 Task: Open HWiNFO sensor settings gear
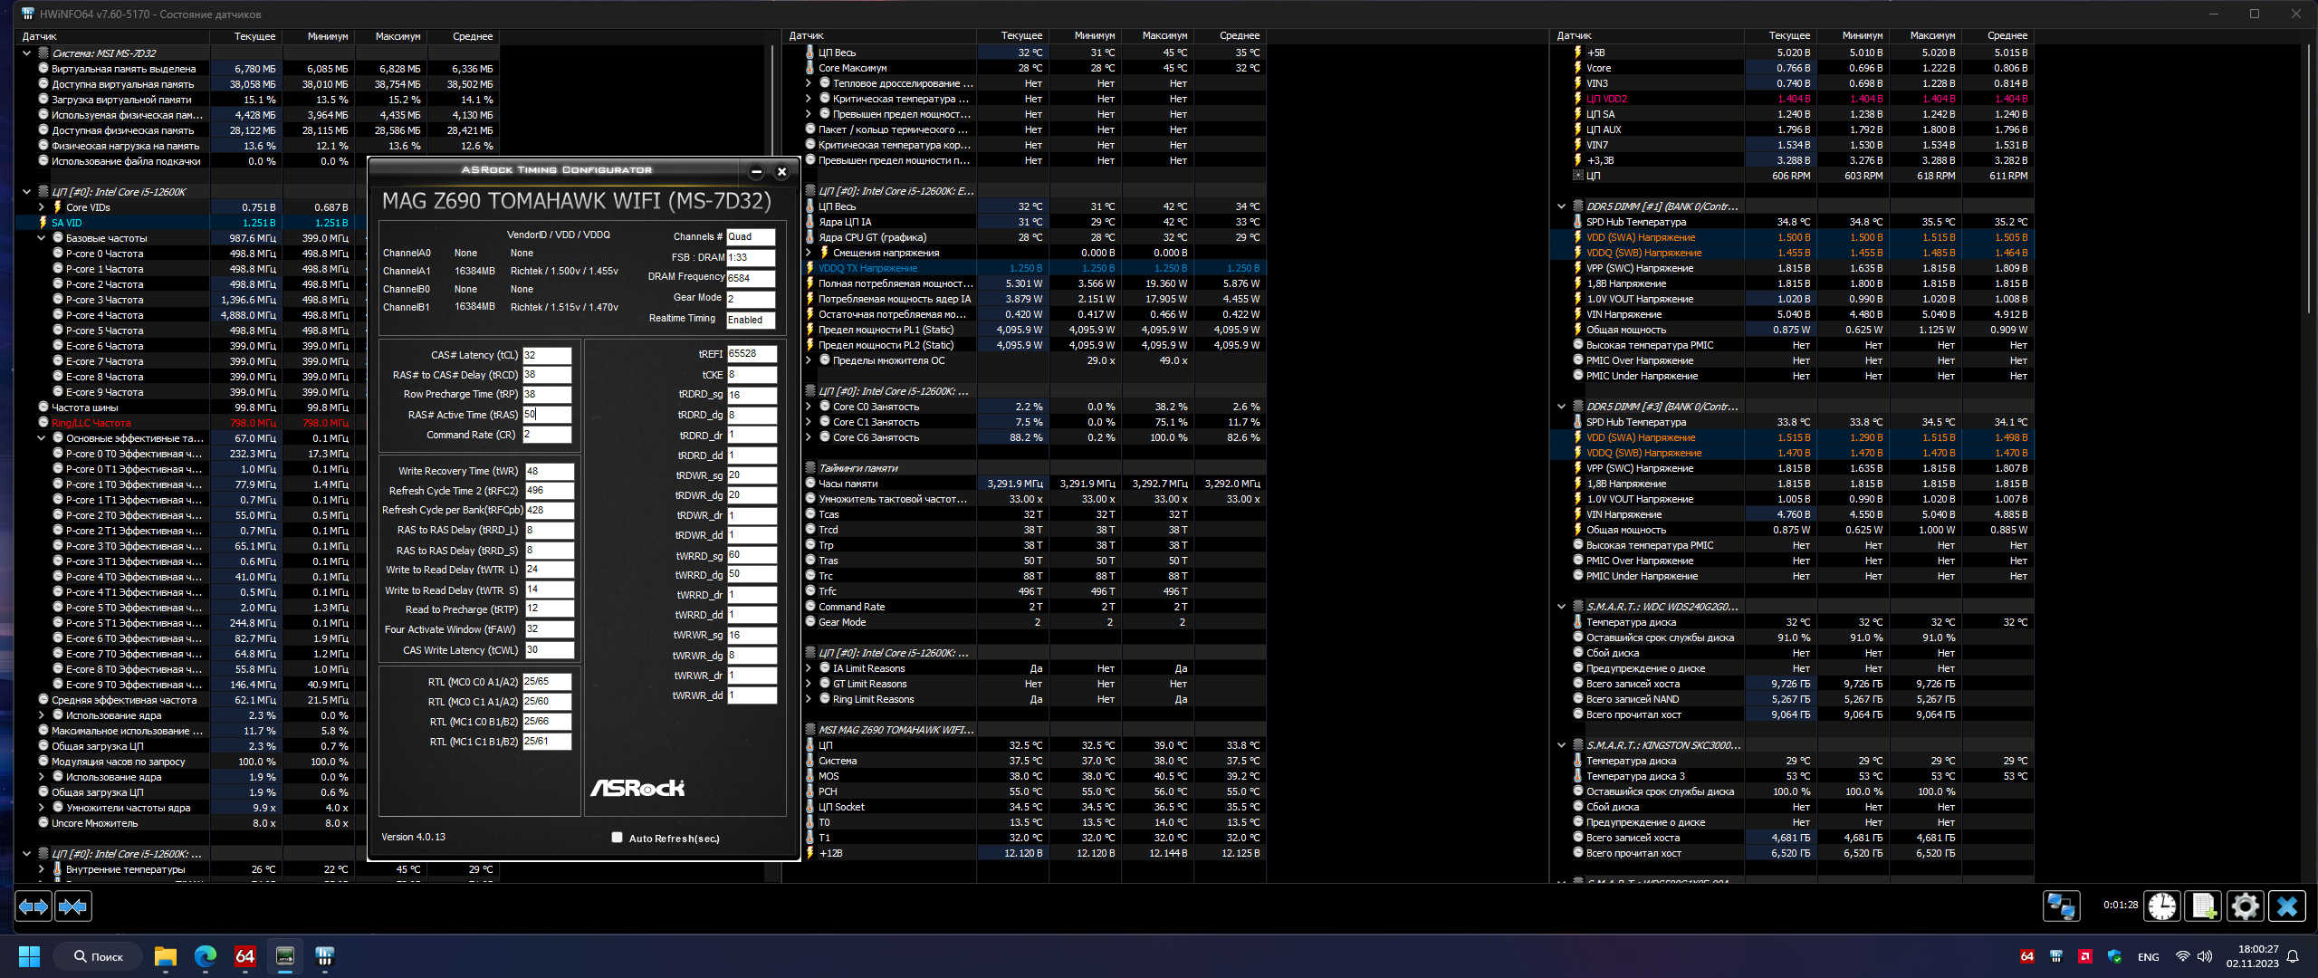pyautogui.click(x=2246, y=906)
